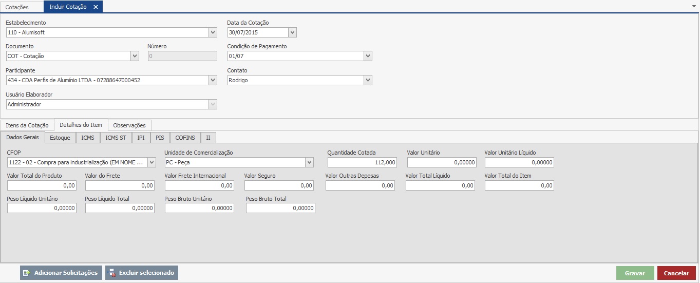700x283 pixels.
Task: Open the Observações tab
Action: point(129,125)
